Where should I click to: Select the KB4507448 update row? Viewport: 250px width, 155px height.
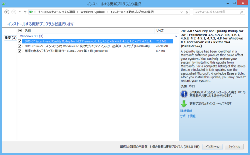pos(97,46)
